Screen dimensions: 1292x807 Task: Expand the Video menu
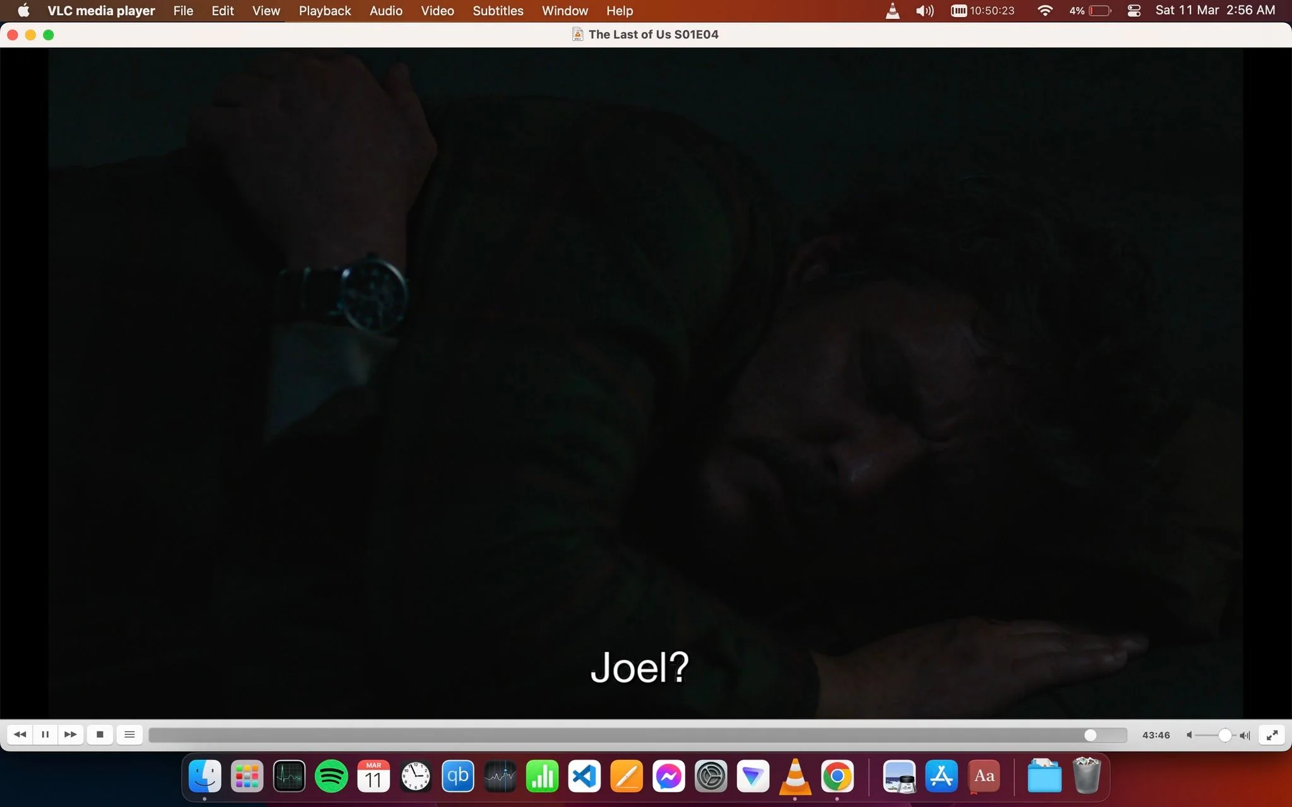pos(437,11)
